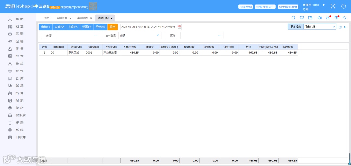The width and height of the screenshot is (351, 166).
Task: Open the 仓库 sidebar menu
Action: (x=16, y=78)
